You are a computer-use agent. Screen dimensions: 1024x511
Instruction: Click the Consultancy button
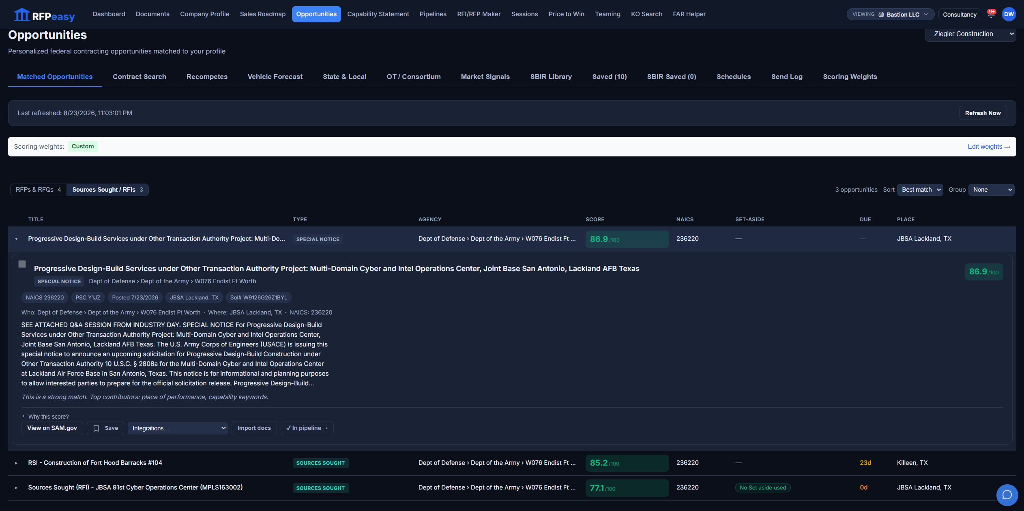[x=959, y=14]
